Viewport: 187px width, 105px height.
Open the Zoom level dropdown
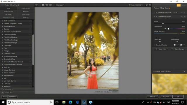click(x=136, y=5)
